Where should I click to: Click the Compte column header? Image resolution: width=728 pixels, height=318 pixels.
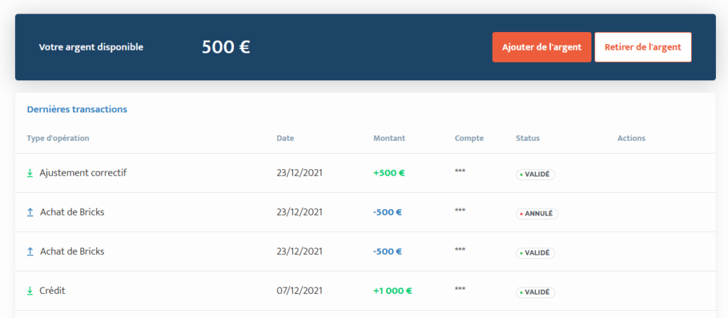(469, 138)
